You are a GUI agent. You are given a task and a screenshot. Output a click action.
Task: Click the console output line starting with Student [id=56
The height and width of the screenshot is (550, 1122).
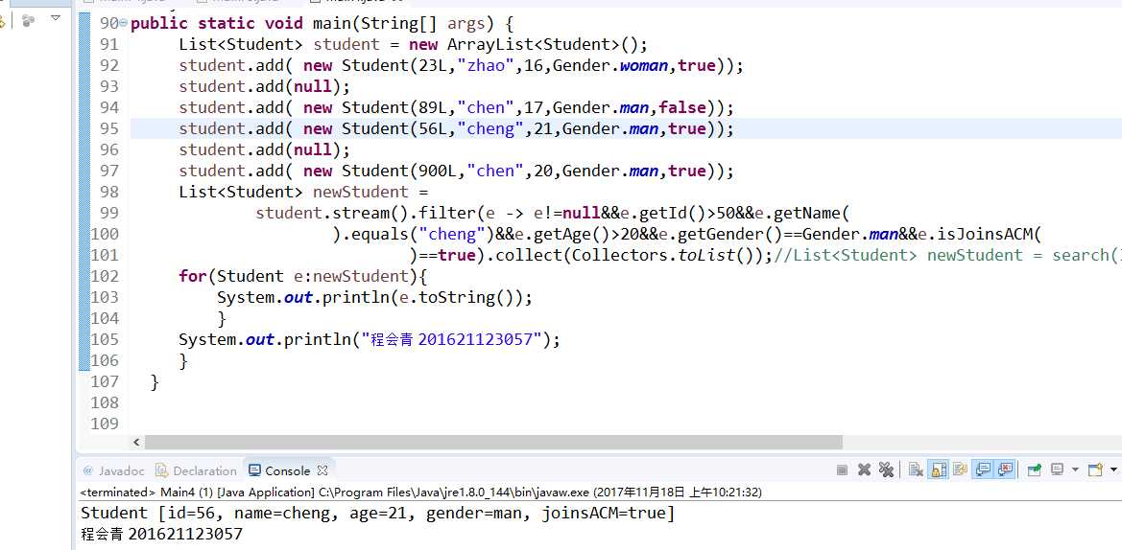coord(377,513)
